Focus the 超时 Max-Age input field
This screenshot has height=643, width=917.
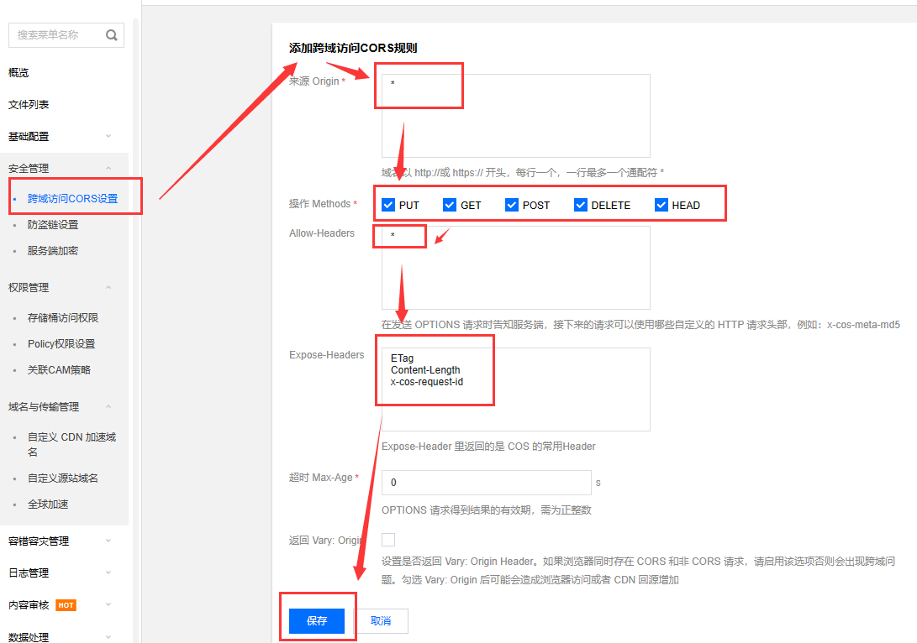click(486, 483)
